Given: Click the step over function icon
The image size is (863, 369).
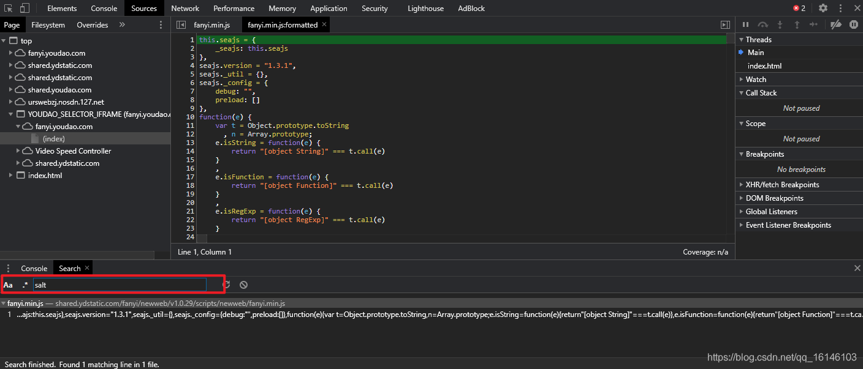Looking at the screenshot, I should [762, 24].
